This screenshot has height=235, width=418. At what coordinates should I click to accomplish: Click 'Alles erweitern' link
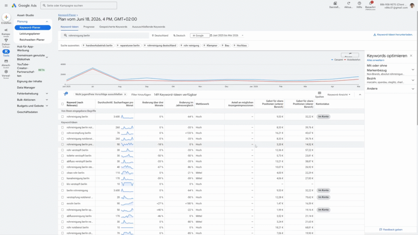point(376,60)
